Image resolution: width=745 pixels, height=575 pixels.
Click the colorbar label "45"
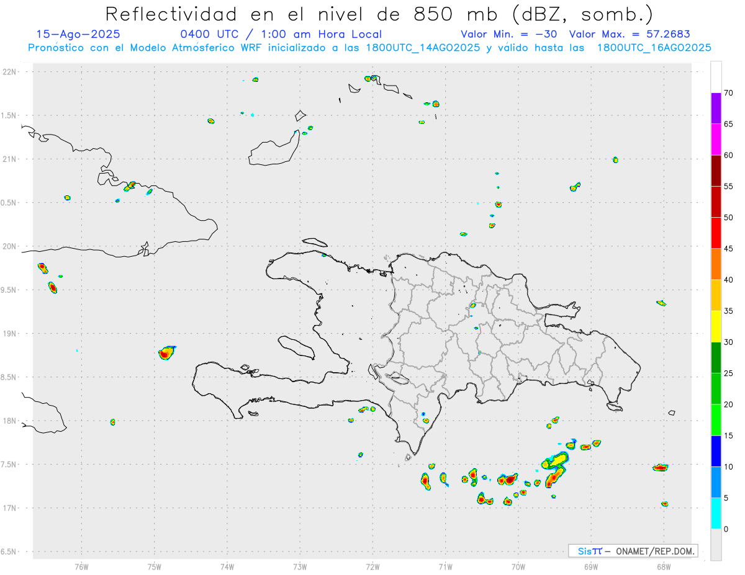click(x=729, y=249)
